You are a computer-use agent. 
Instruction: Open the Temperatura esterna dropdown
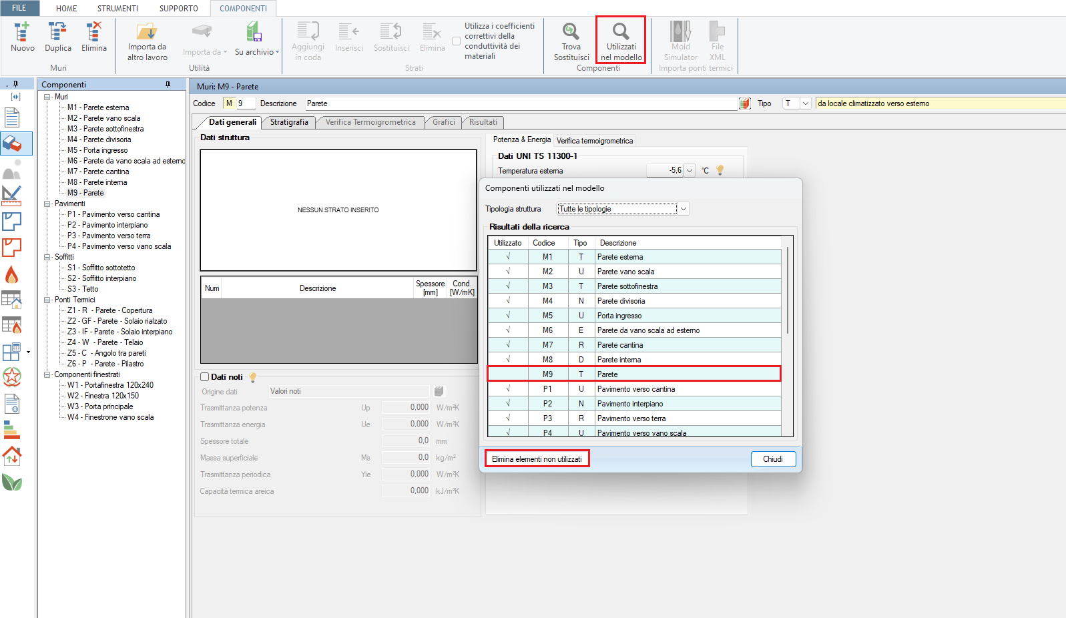(690, 171)
